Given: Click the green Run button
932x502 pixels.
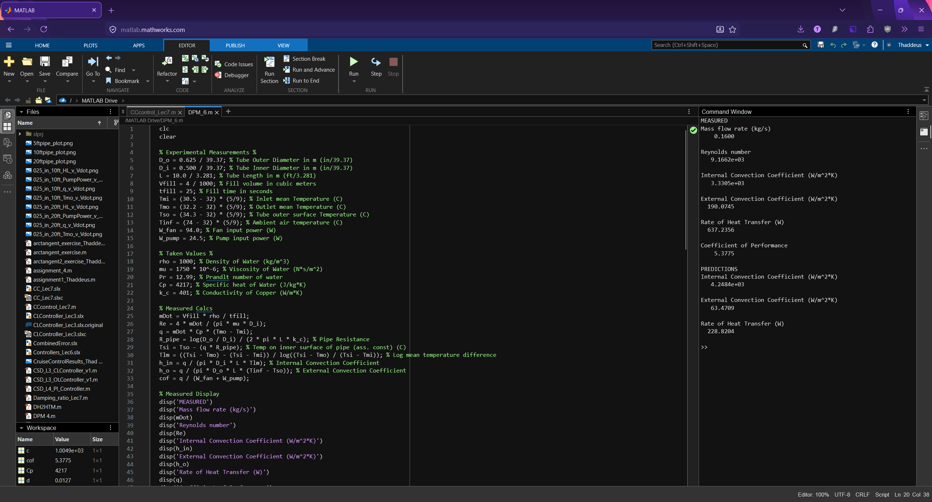Looking at the screenshot, I should (354, 62).
